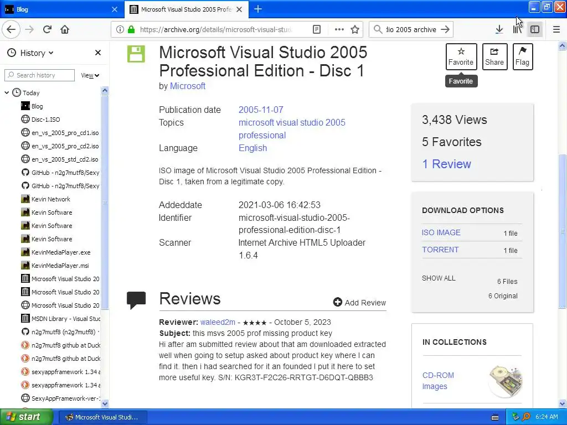Image resolution: width=567 pixels, height=425 pixels.
Task: Download the TORRENT option
Action: tap(440, 250)
